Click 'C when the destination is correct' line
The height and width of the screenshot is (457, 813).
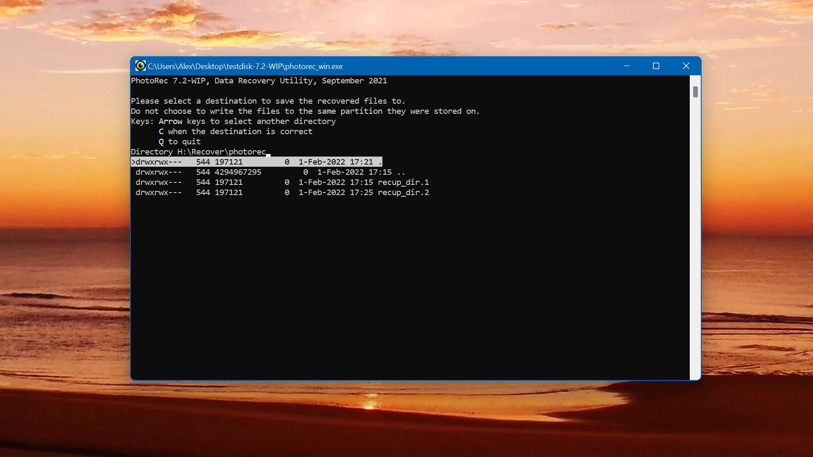point(235,132)
